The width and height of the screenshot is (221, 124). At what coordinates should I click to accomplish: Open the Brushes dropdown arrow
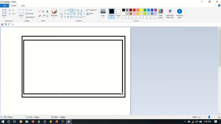click(x=54, y=18)
